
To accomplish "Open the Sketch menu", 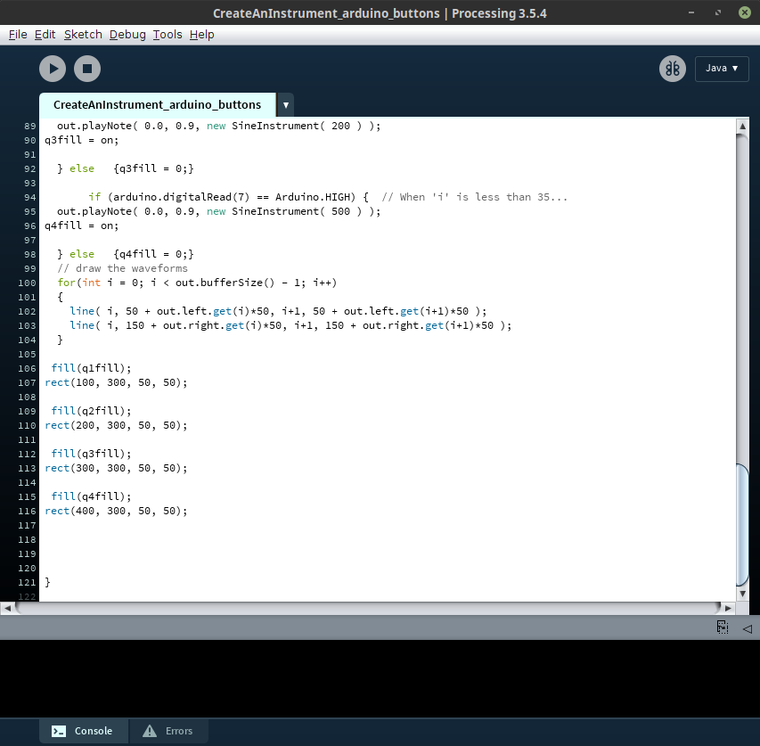I will click(x=83, y=35).
